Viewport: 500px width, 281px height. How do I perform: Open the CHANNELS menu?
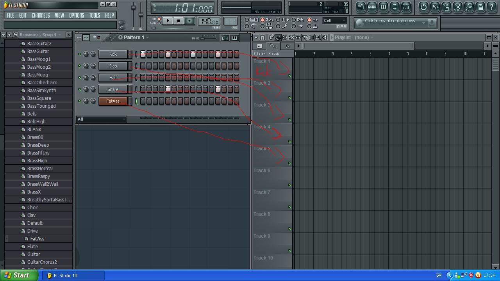click(x=41, y=15)
